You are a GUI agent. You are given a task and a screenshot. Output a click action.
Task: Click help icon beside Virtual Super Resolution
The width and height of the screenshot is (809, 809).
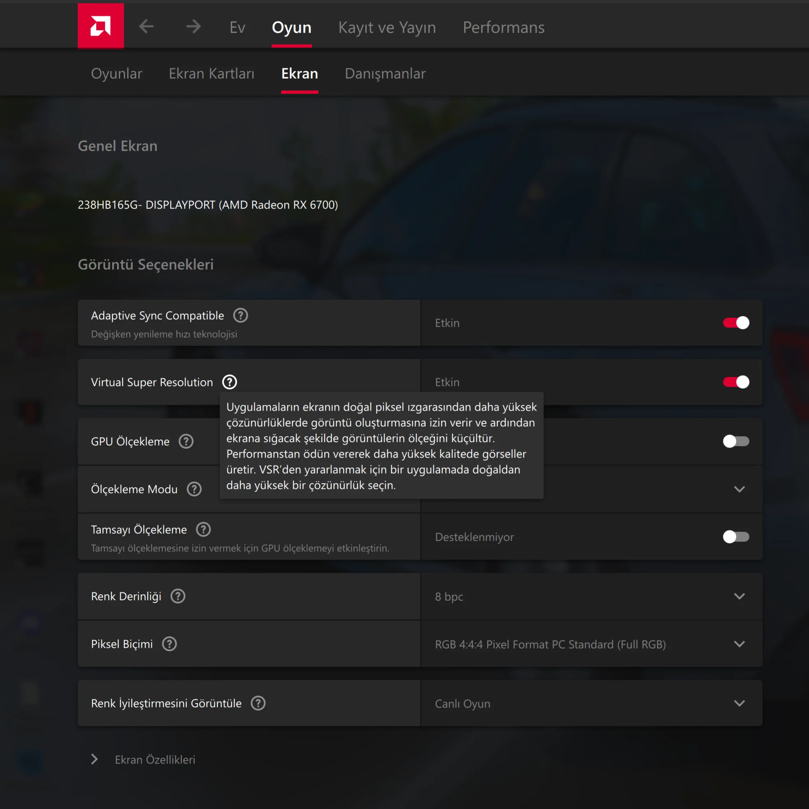point(230,382)
